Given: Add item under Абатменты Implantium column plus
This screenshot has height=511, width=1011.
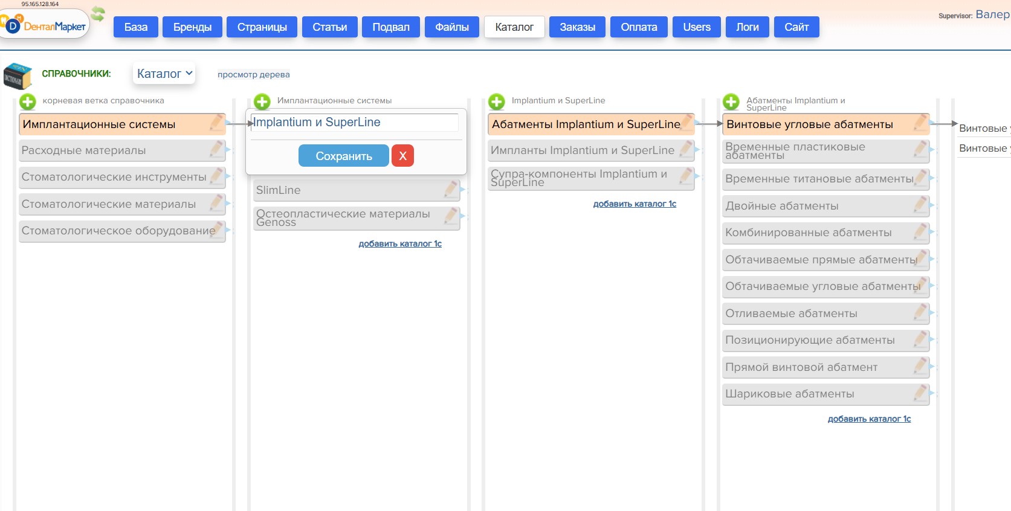Looking at the screenshot, I should pyautogui.click(x=731, y=101).
